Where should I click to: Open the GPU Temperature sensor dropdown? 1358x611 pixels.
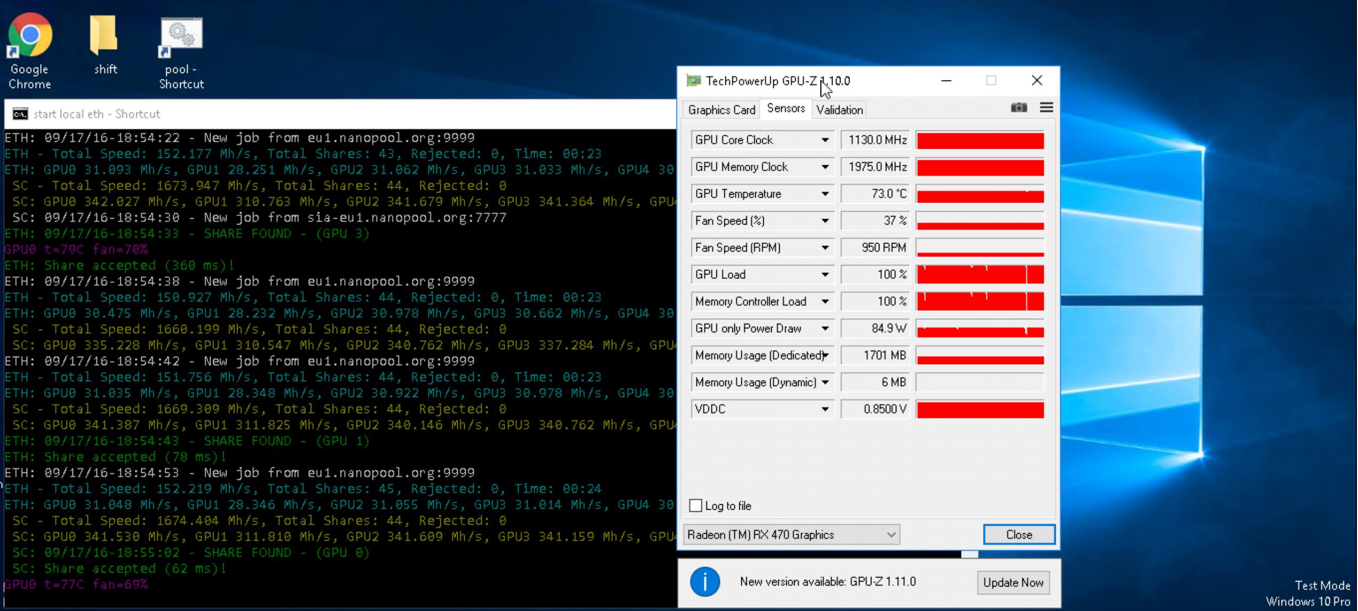pyautogui.click(x=824, y=194)
